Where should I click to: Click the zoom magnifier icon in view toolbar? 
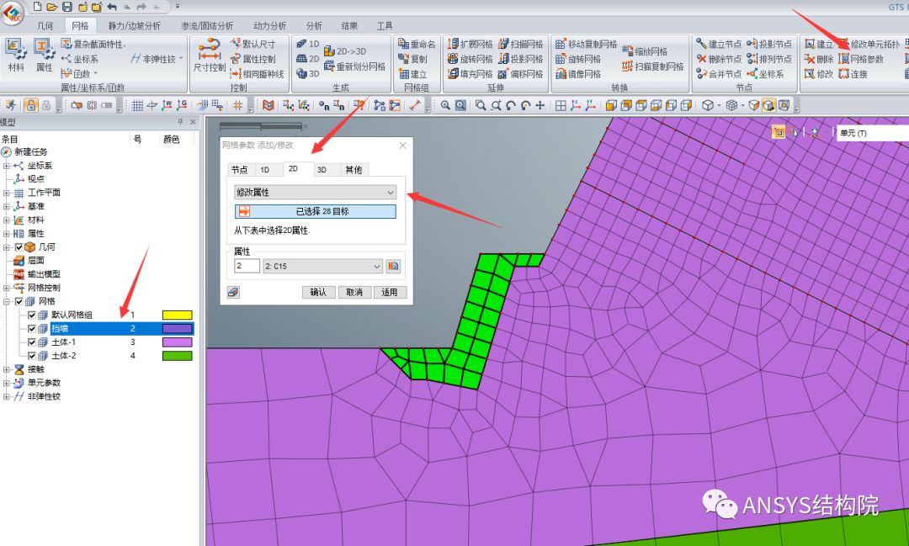click(x=445, y=105)
